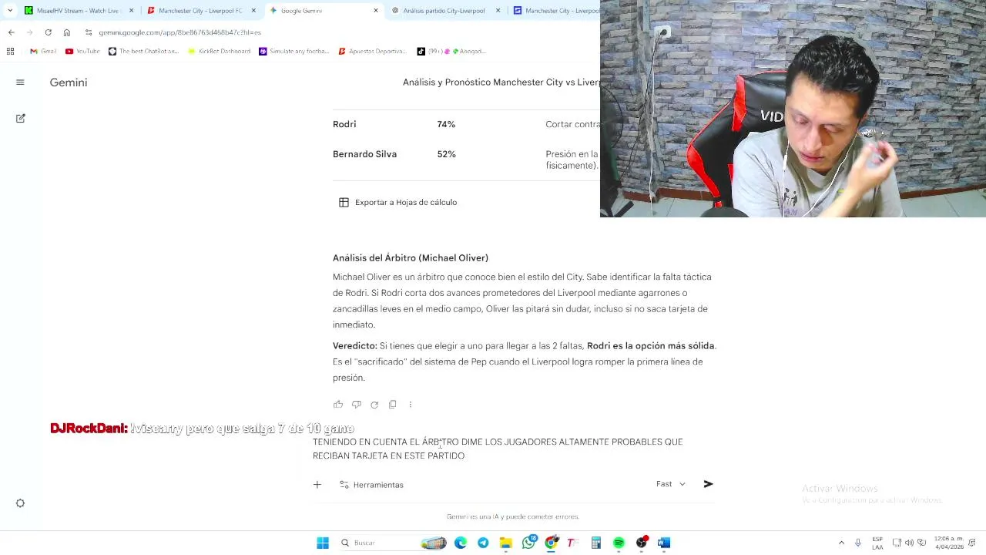Open Calculator from taskbar
986x555 pixels.
coord(596,543)
